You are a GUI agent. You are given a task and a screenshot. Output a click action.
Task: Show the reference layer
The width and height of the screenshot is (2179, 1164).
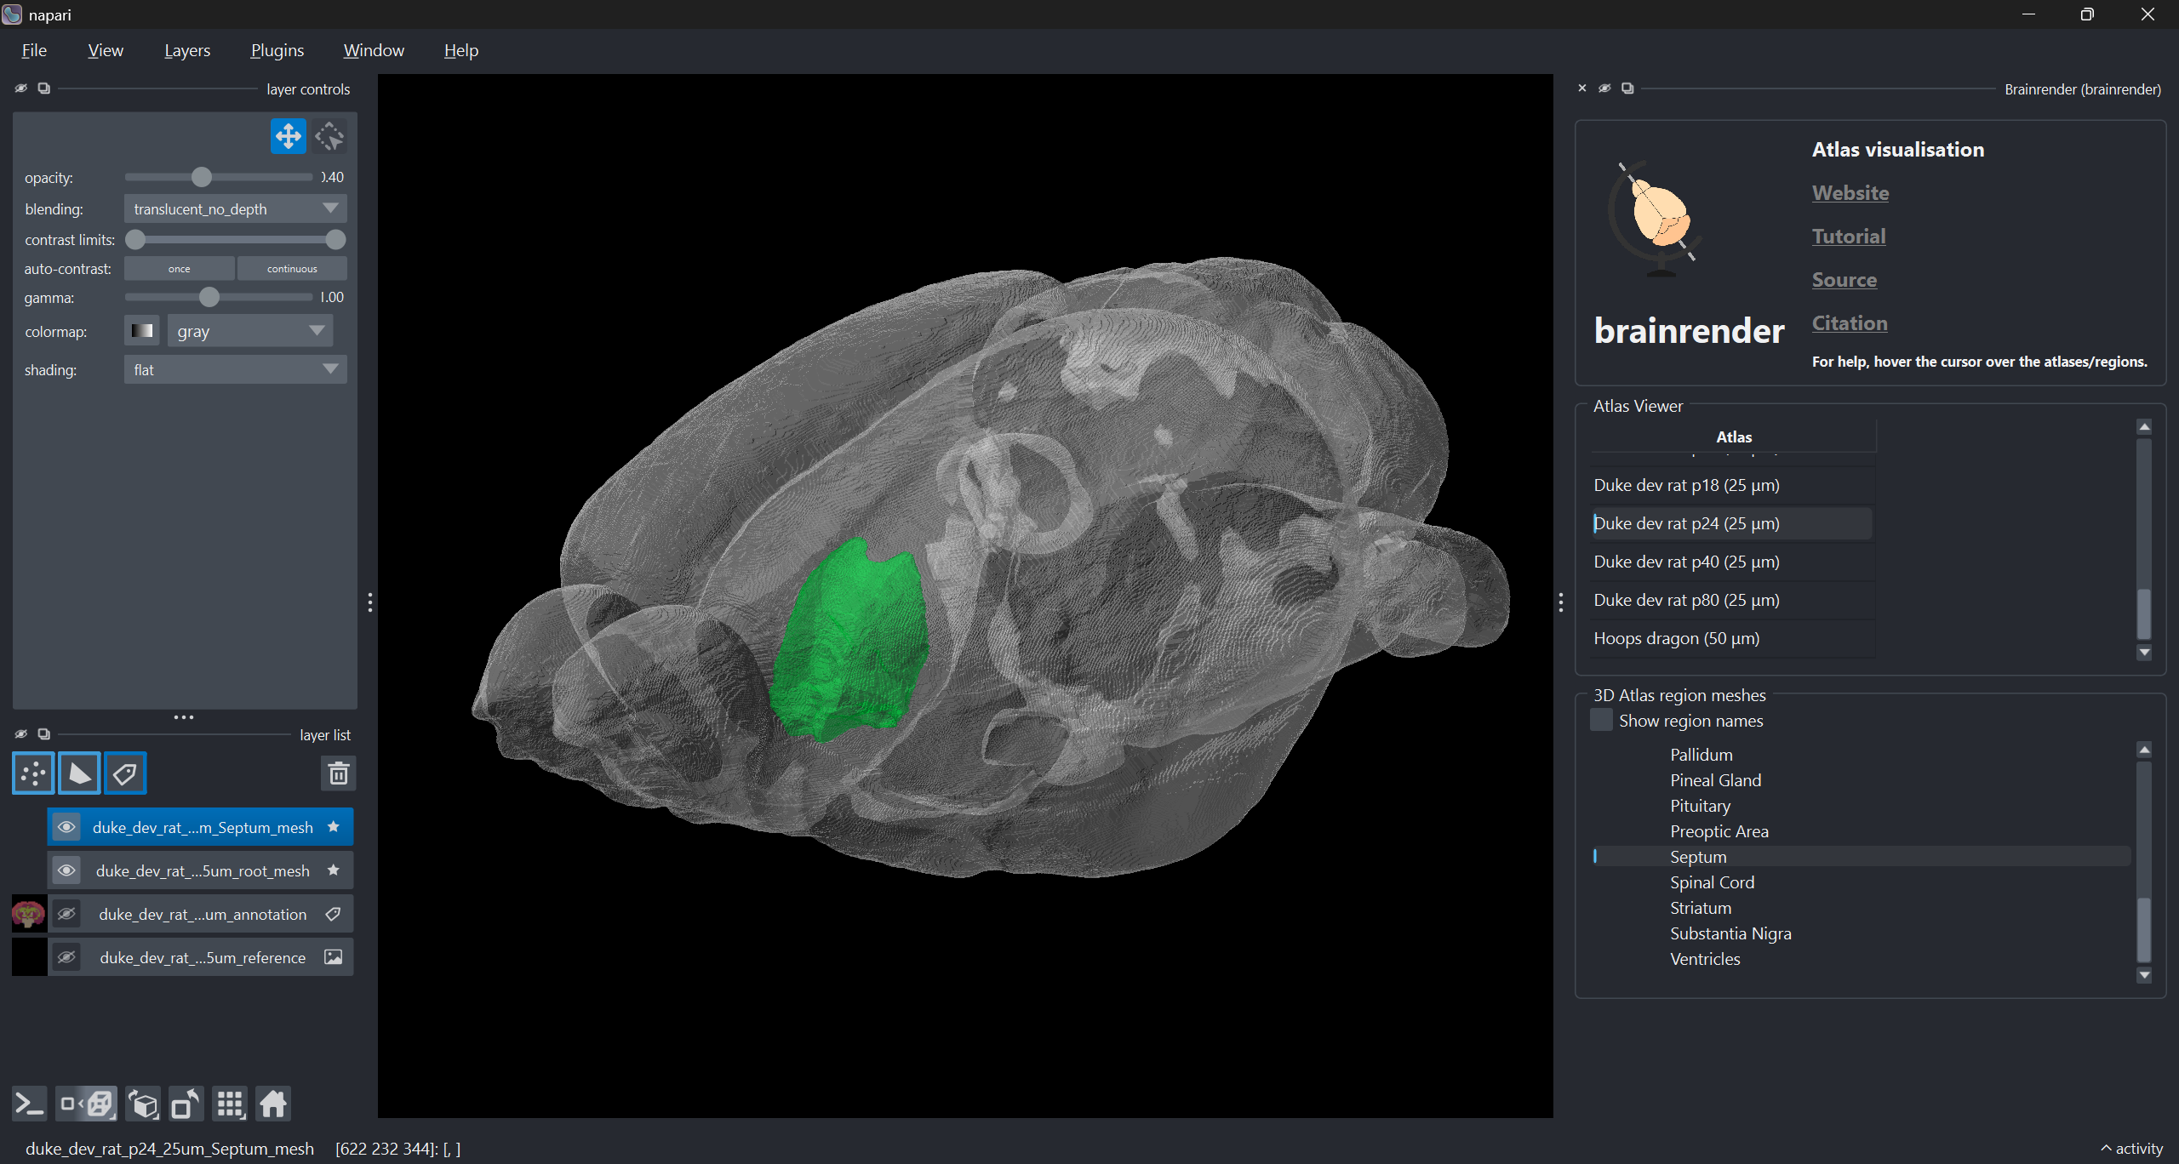pos(66,957)
